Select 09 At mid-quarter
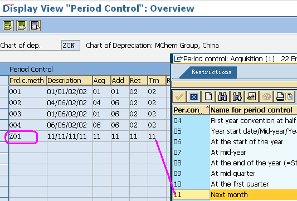The image size is (297, 201). pos(235,173)
